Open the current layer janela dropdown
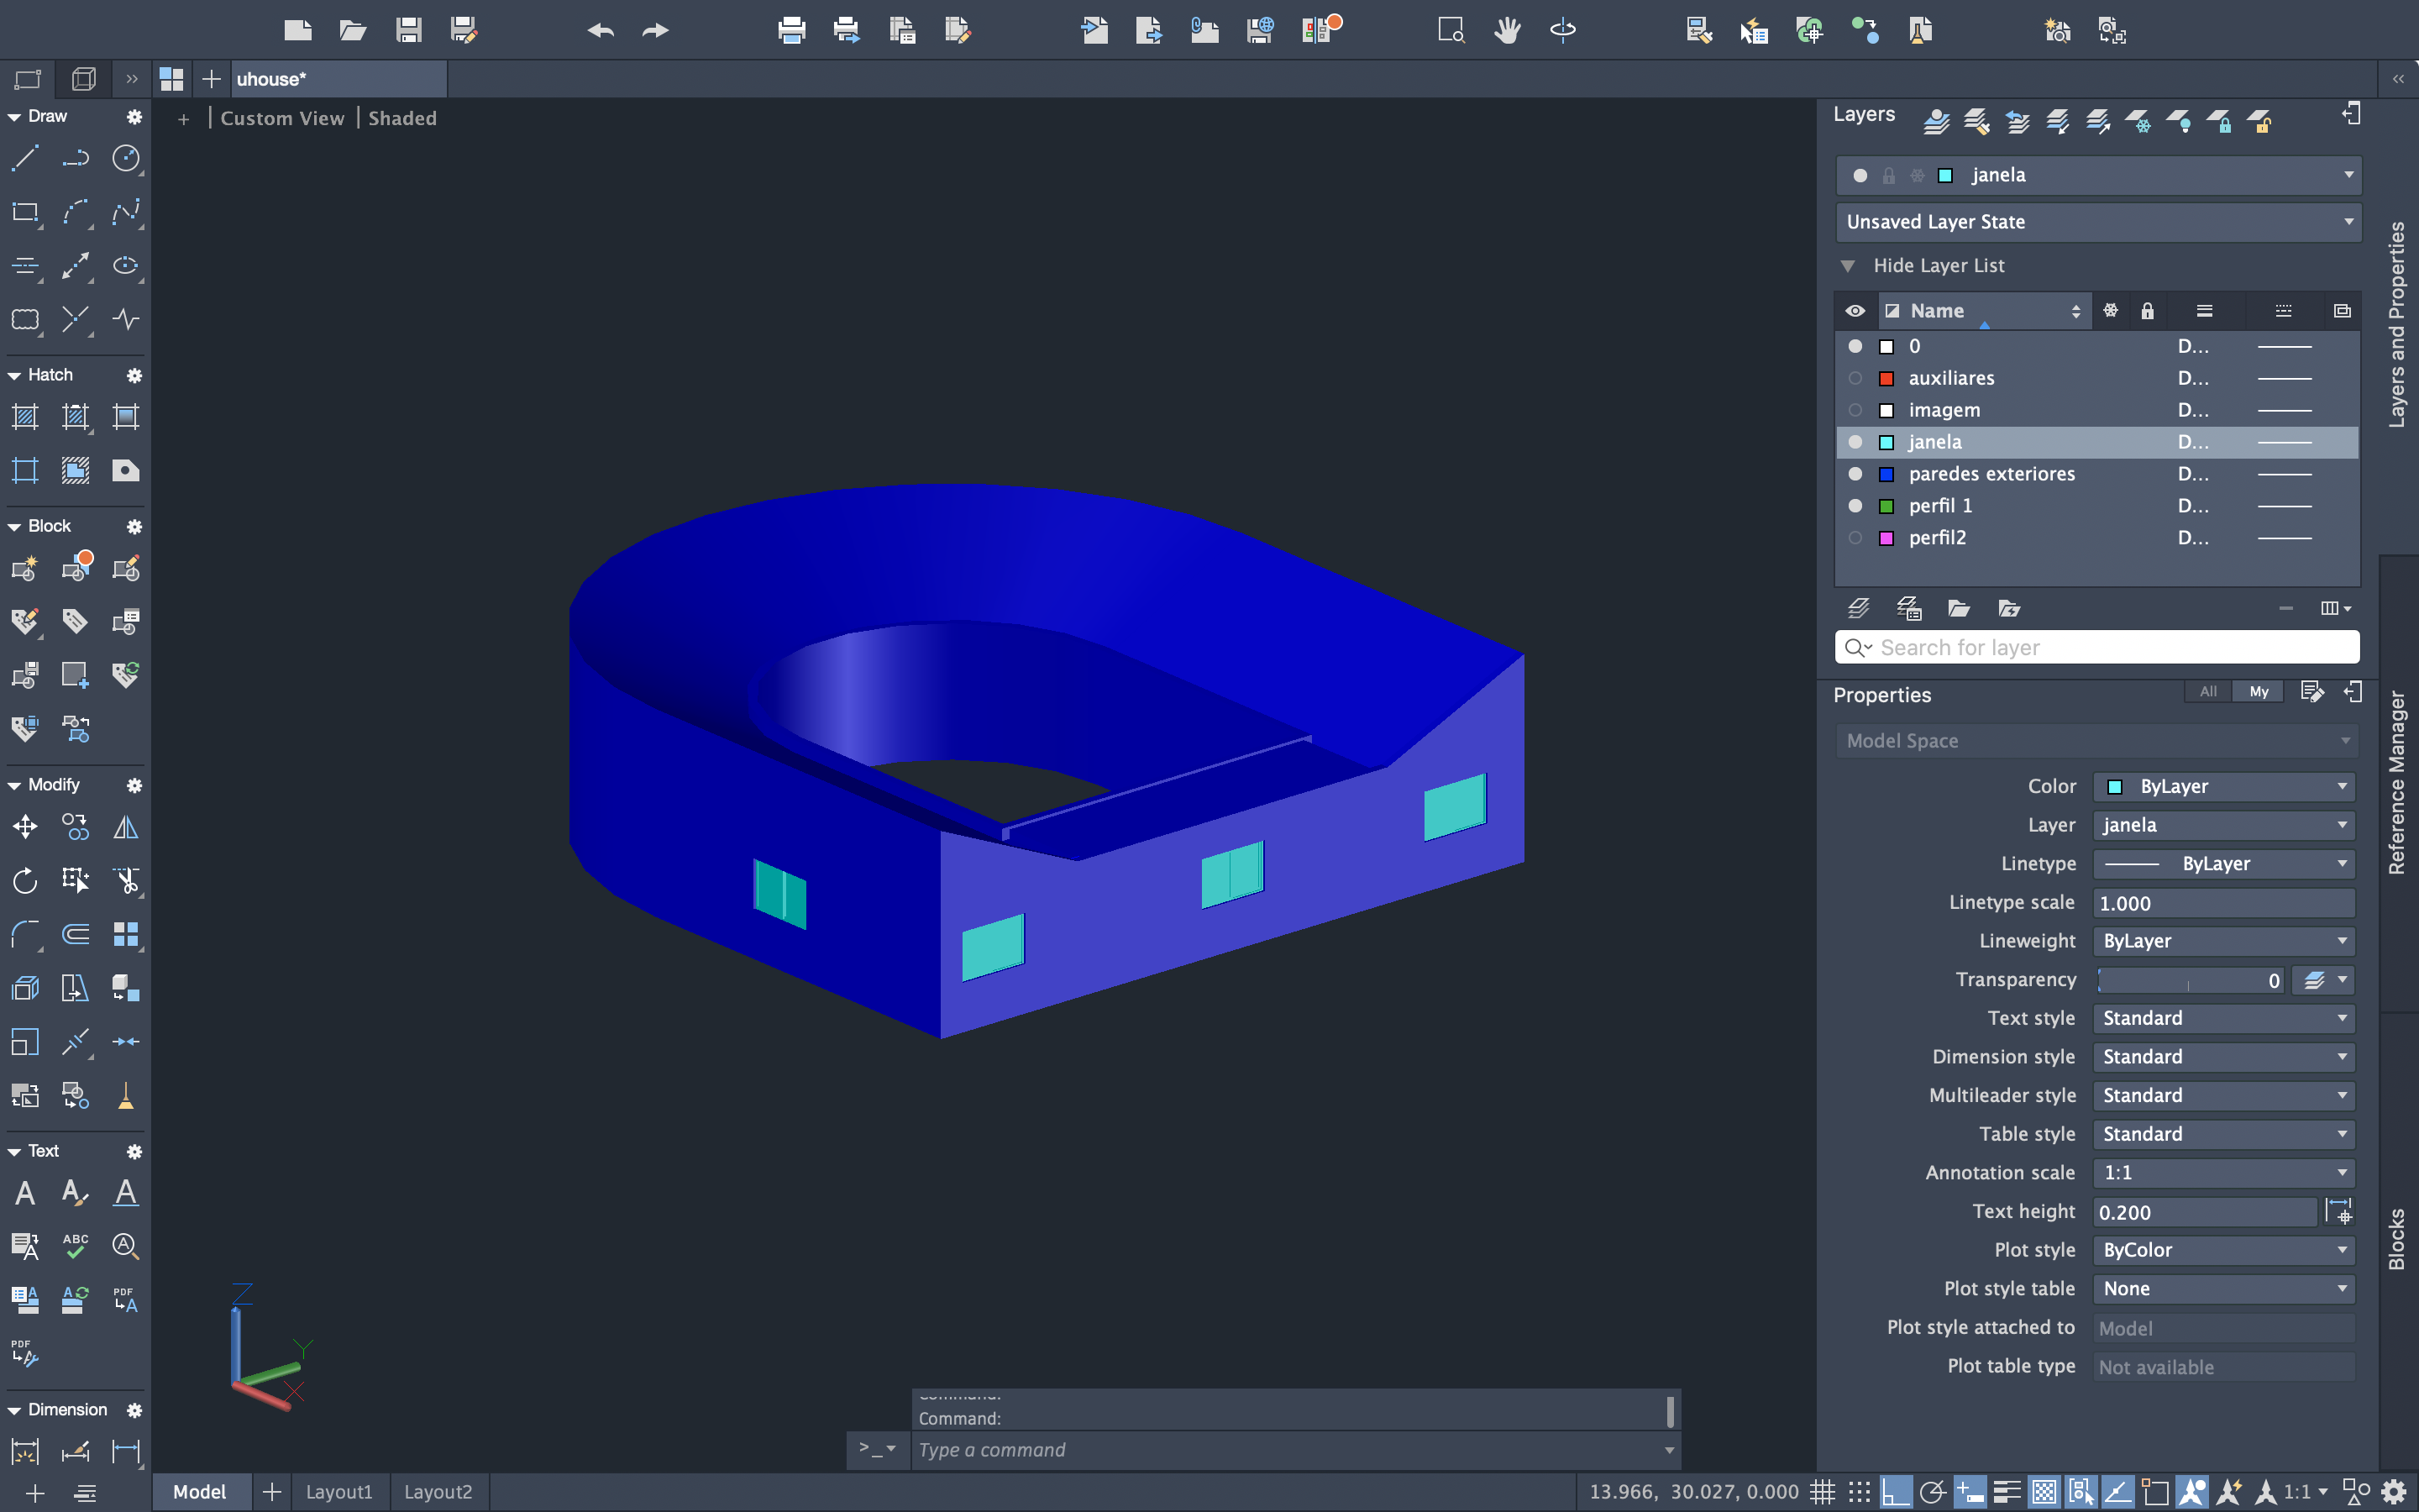The width and height of the screenshot is (2419, 1512). pos(2098,175)
